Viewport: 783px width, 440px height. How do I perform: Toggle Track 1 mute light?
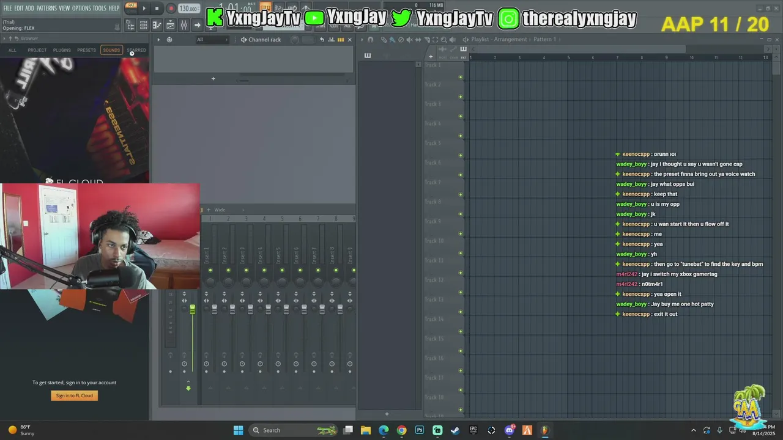pos(461,77)
